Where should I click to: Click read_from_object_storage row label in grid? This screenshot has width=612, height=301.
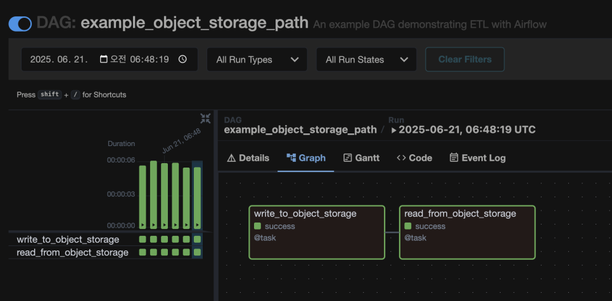[x=72, y=253]
